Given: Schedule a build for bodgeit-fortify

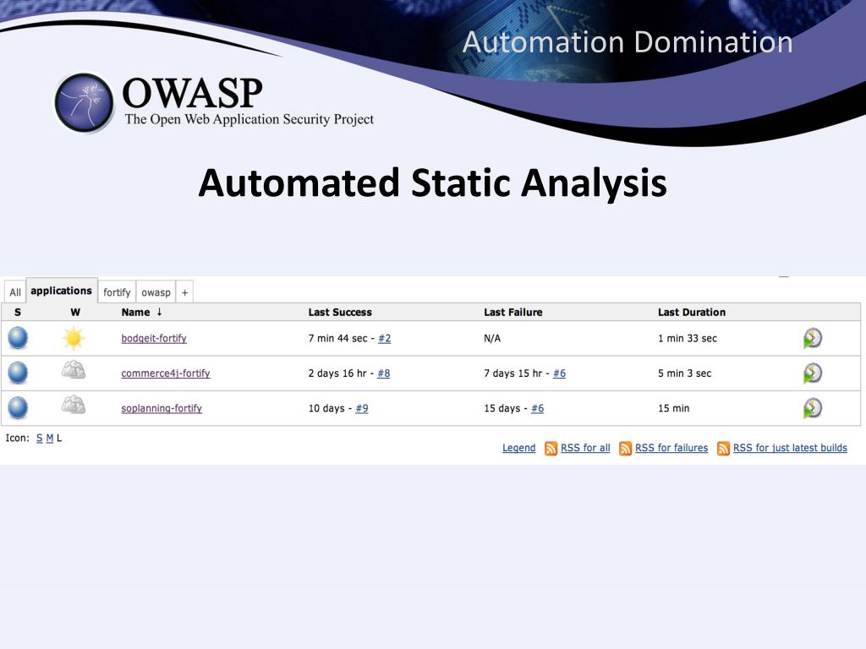Looking at the screenshot, I should 813,338.
